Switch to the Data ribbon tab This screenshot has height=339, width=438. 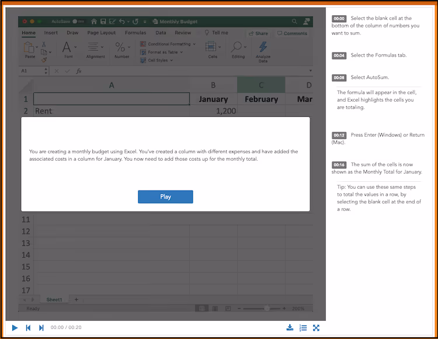coord(161,33)
